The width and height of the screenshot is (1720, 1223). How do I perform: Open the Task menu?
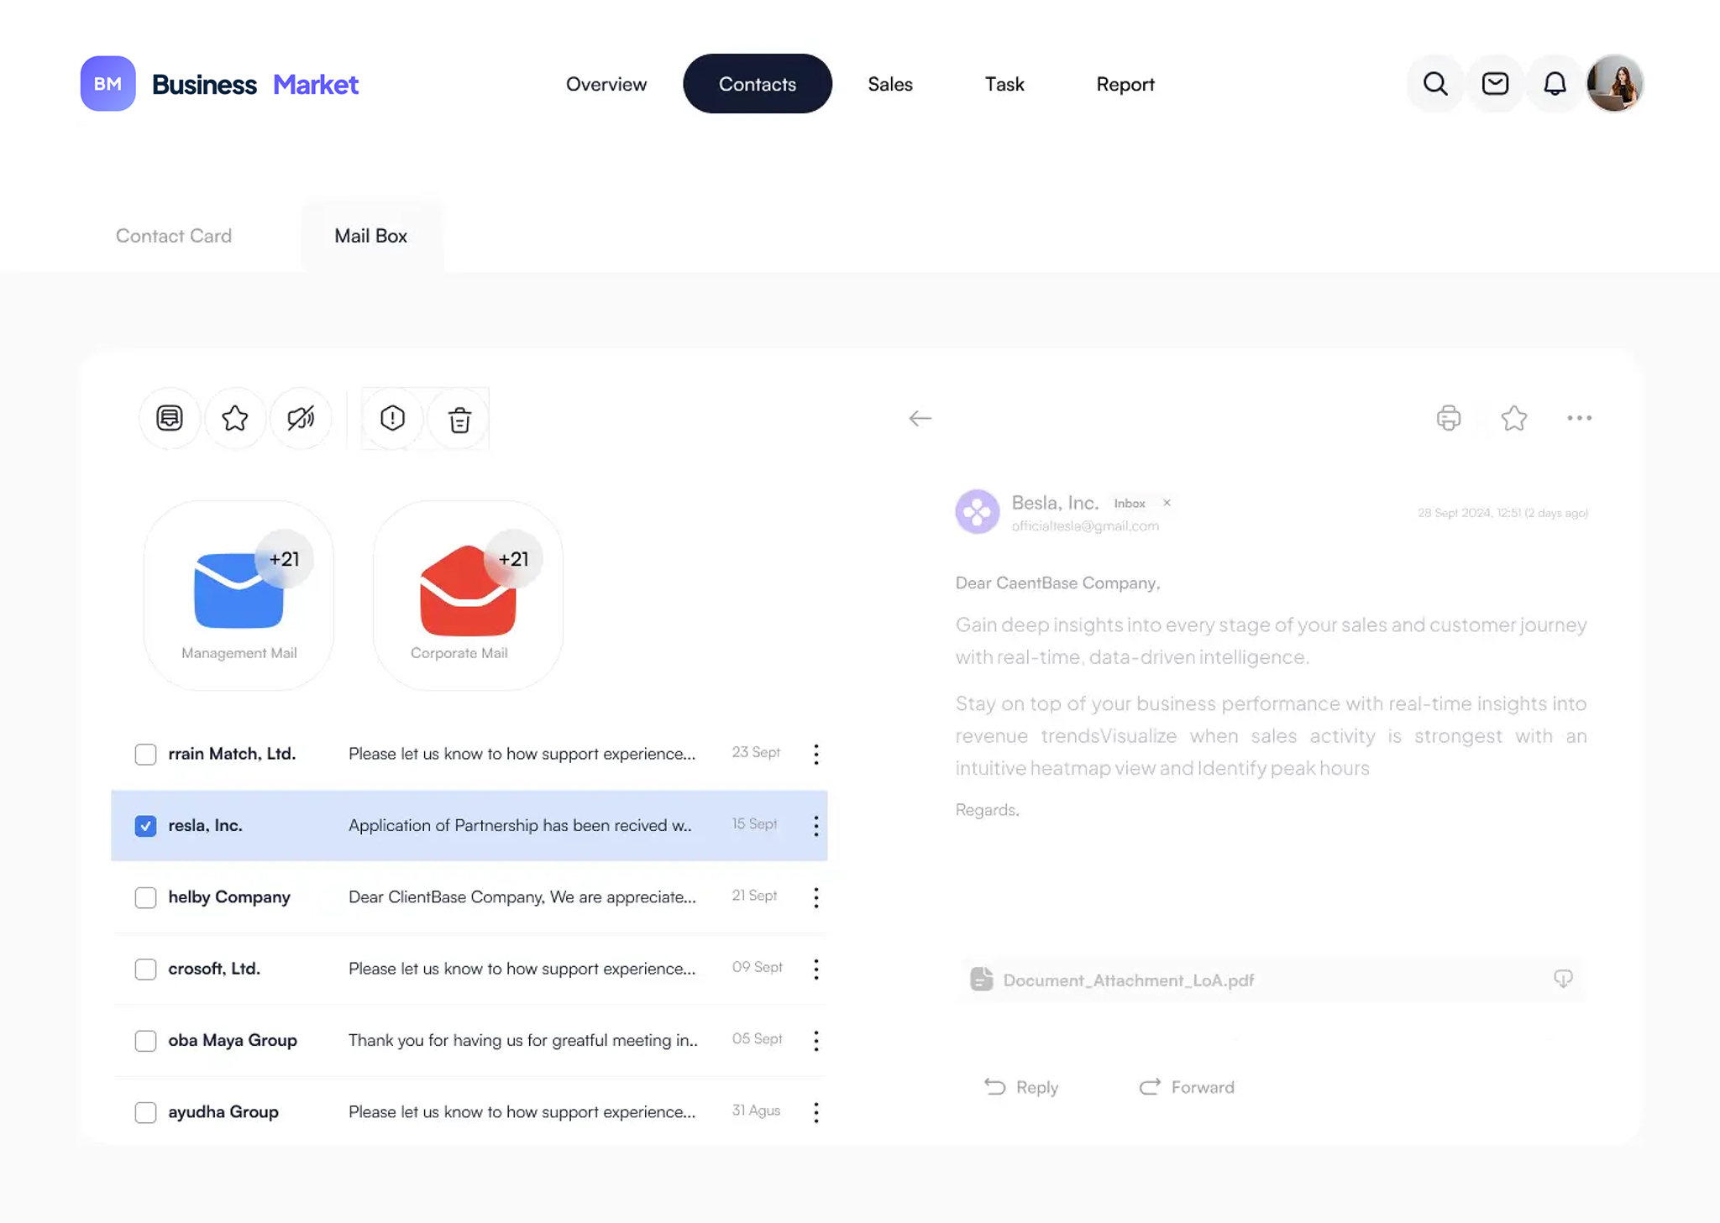click(x=1004, y=84)
